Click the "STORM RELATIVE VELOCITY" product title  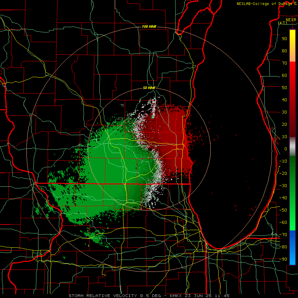click(x=103, y=296)
